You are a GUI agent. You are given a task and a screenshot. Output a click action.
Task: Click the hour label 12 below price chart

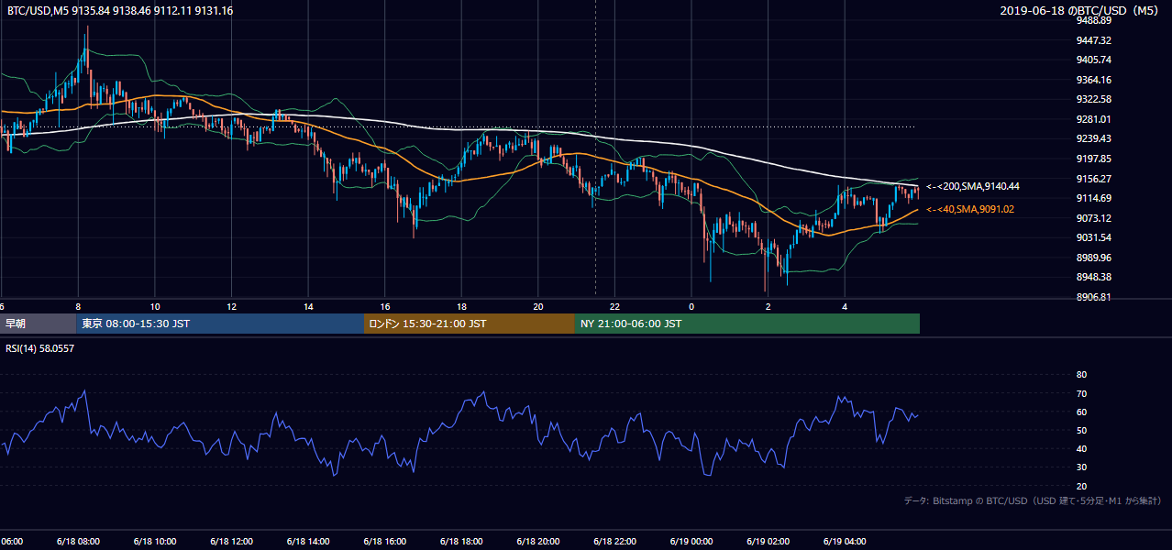click(232, 306)
